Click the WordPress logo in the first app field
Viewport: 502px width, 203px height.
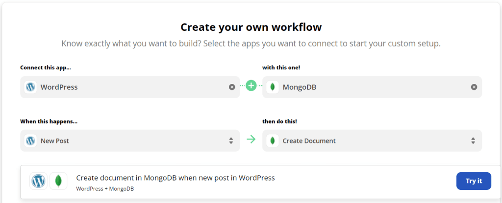coord(30,87)
